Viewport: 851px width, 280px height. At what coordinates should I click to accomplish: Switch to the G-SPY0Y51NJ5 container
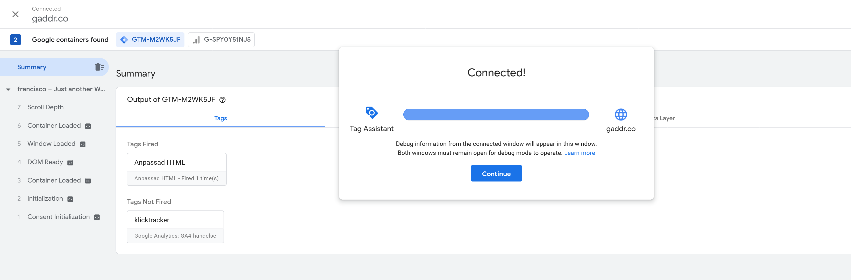tap(221, 40)
